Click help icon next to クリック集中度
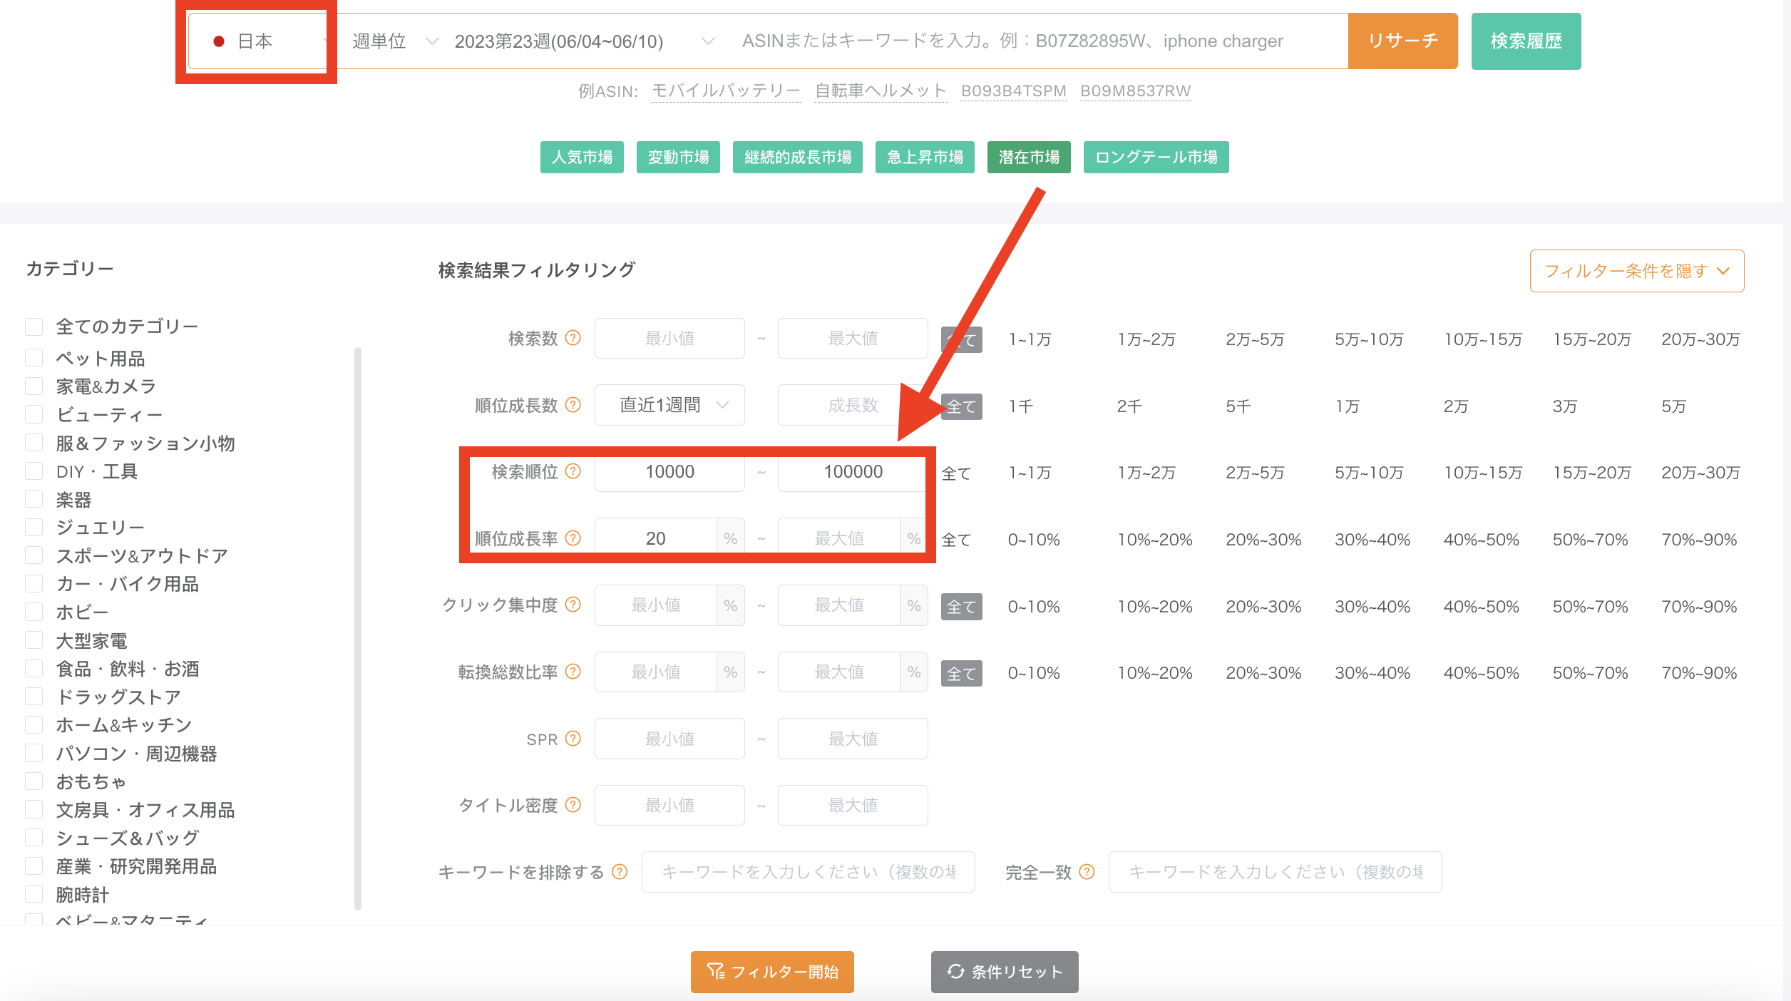This screenshot has height=1001, width=1791. 573,605
